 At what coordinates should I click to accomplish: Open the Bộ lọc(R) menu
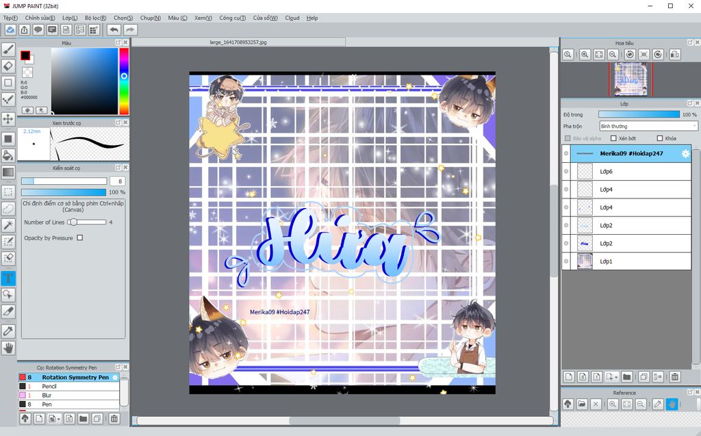tap(95, 18)
